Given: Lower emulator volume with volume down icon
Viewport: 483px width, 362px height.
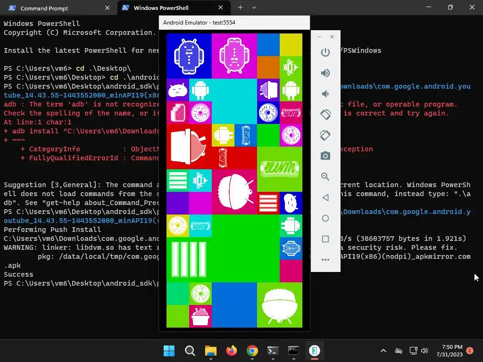Looking at the screenshot, I should tap(325, 94).
